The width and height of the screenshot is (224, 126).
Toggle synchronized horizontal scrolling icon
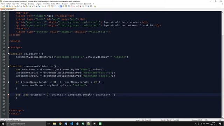[x=52, y=6]
